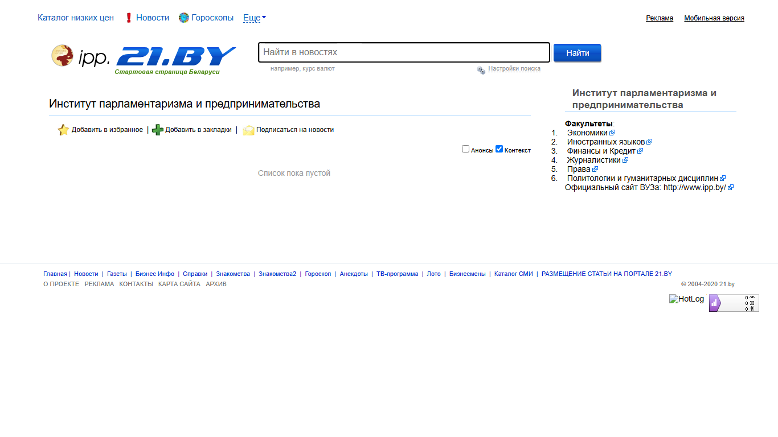This screenshot has width=778, height=437.
Task: Click the HotLog counter image
Action: [687, 299]
